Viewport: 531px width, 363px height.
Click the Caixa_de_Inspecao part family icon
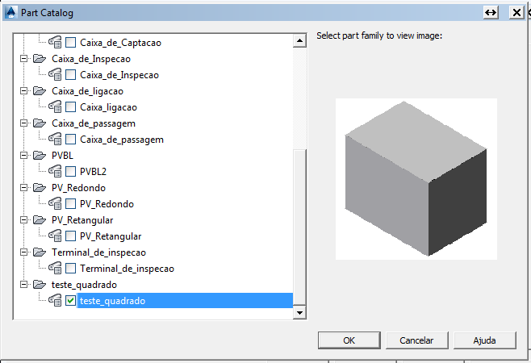55,74
